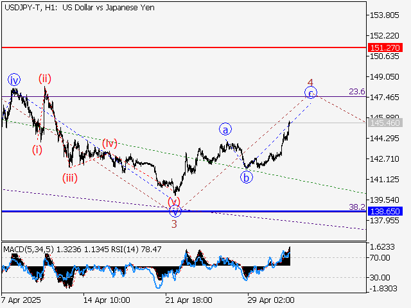Viewport: 411px width, 308px height.
Task: Click the 38.2 Fibonacci level label
Action: 357,207
